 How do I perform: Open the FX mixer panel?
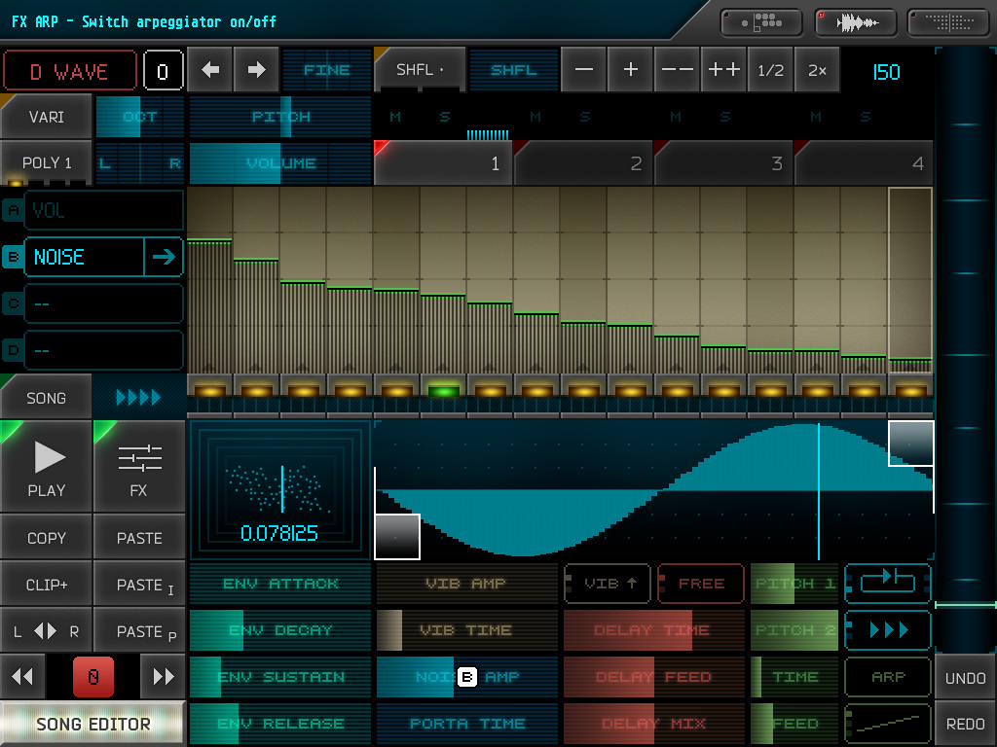click(139, 466)
